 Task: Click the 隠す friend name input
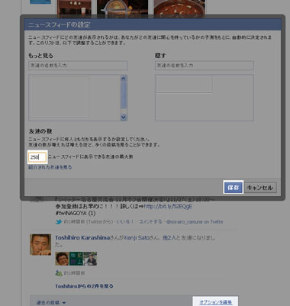tap(205, 66)
